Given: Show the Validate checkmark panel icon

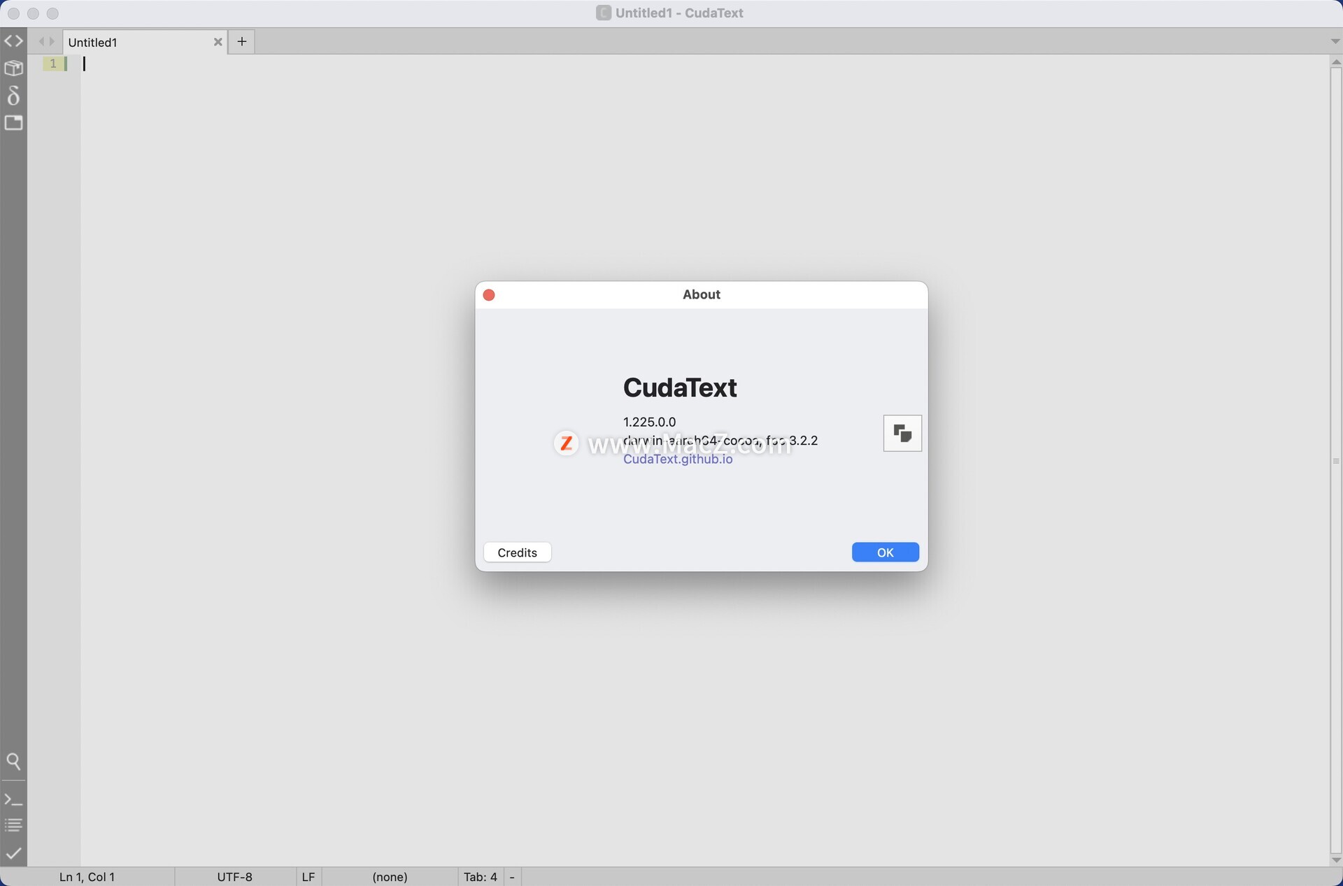Looking at the screenshot, I should [x=13, y=853].
